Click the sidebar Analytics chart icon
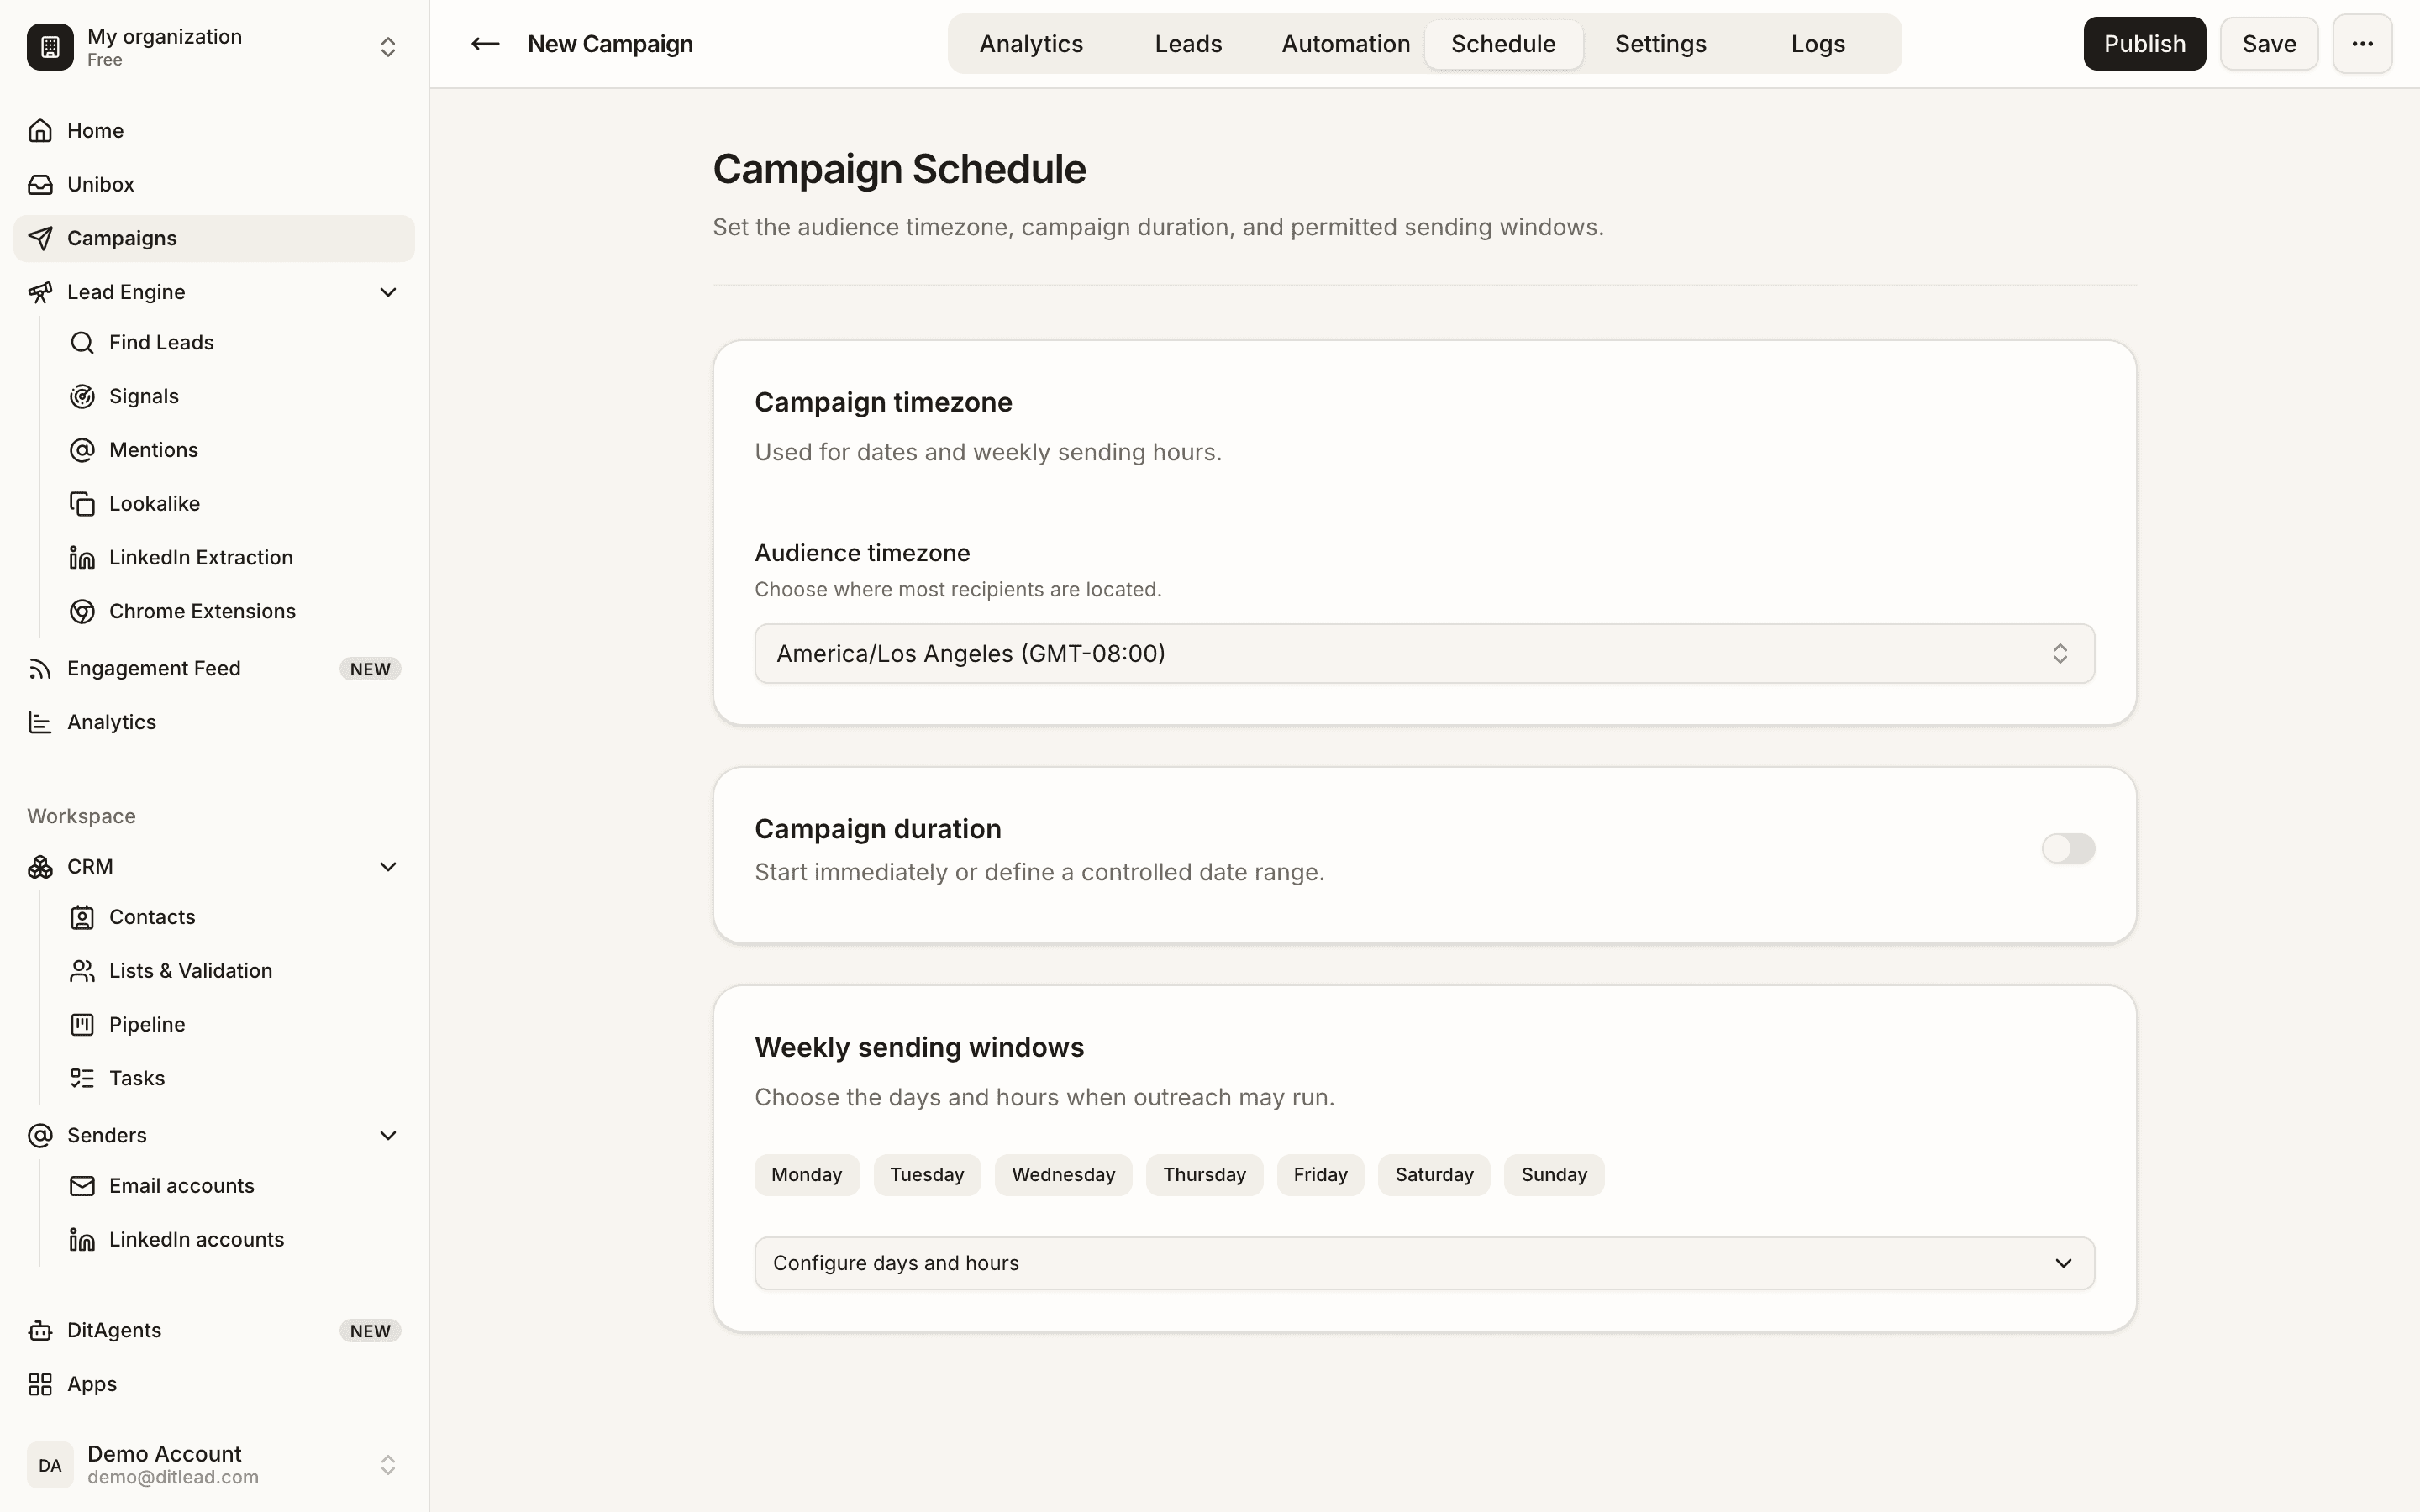 pos(40,722)
